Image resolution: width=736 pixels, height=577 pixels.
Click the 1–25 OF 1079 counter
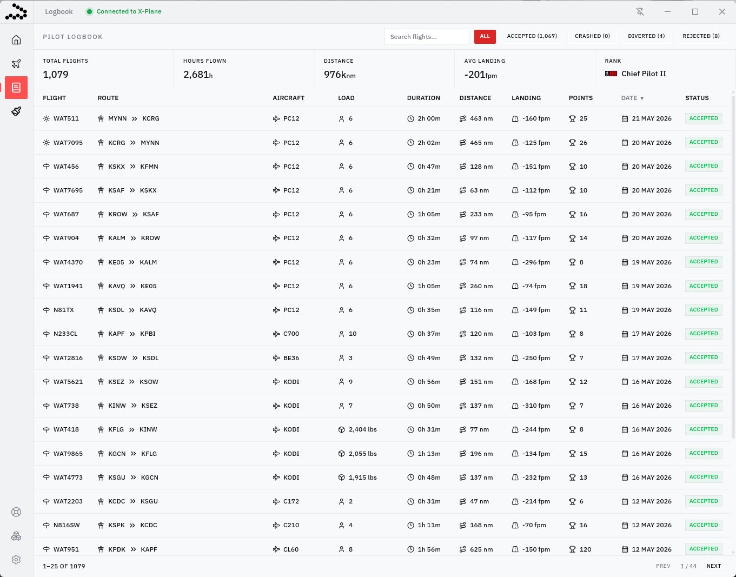click(x=64, y=566)
